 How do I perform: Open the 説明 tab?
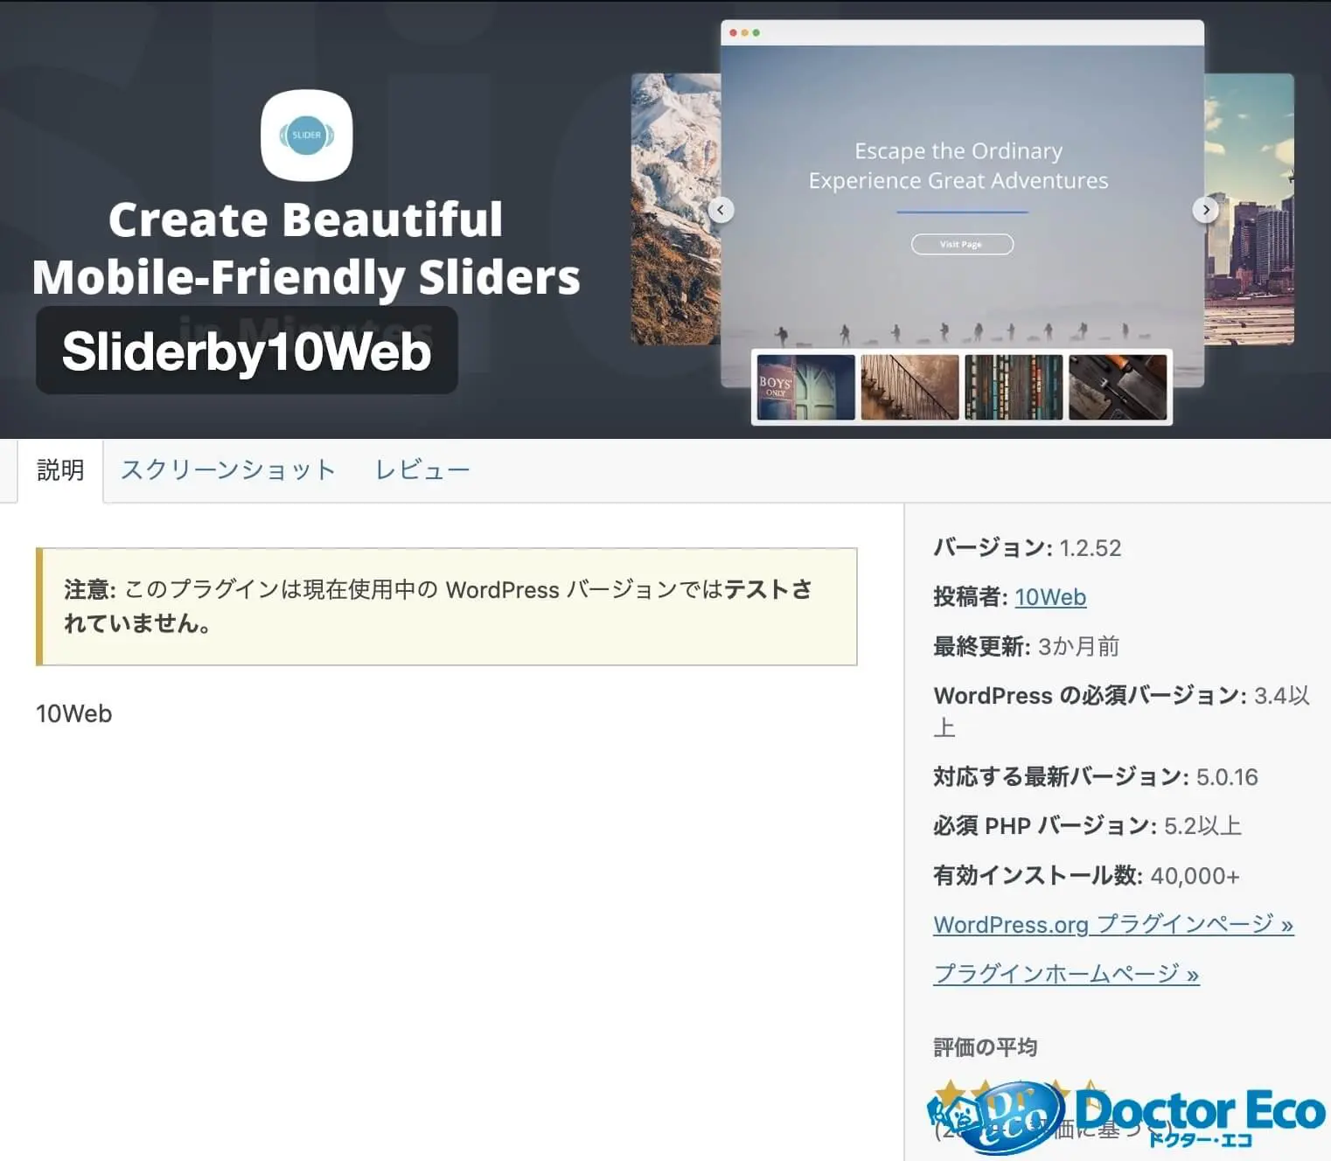(60, 470)
